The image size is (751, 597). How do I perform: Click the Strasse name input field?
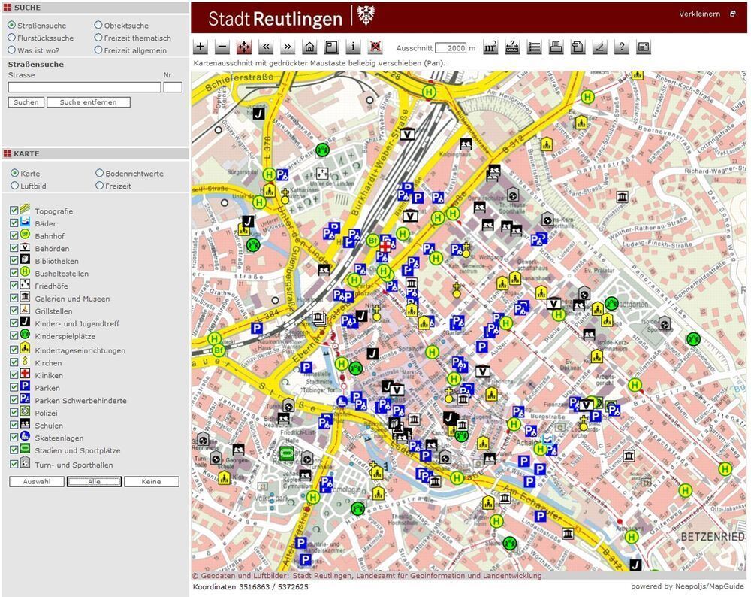point(84,87)
